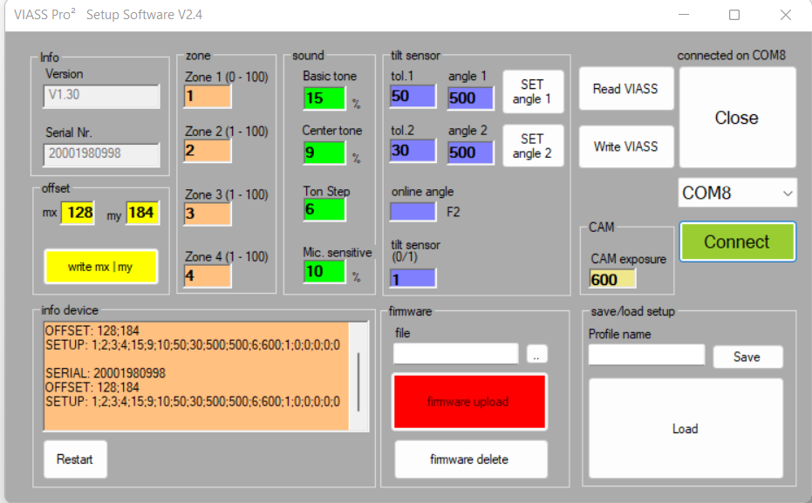812x503 pixels.
Task: Edit the Ton Step field
Action: (x=324, y=209)
